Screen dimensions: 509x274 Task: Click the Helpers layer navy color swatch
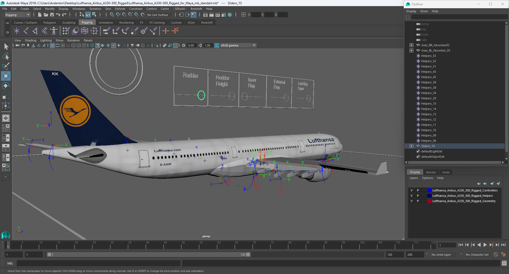(x=429, y=196)
